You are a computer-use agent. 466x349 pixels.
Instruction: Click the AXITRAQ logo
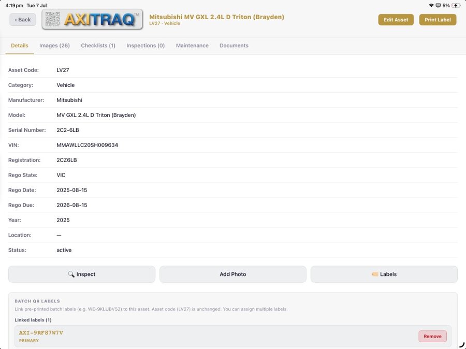(x=92, y=19)
